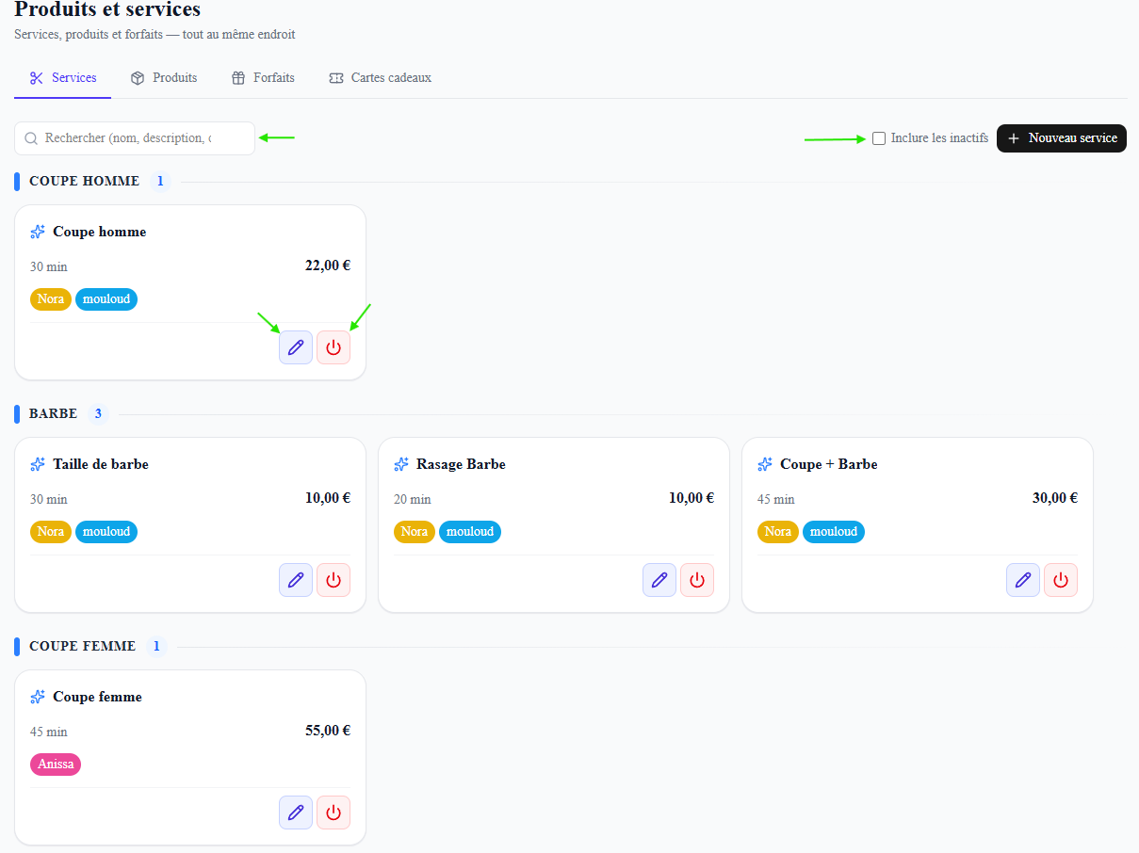Edit the Coupe homme service
Screen dimensions: 1139x853
coord(296,347)
